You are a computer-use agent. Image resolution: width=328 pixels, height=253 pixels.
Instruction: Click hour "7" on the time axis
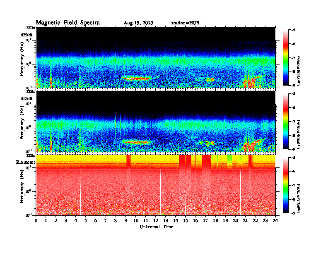tap(106, 220)
